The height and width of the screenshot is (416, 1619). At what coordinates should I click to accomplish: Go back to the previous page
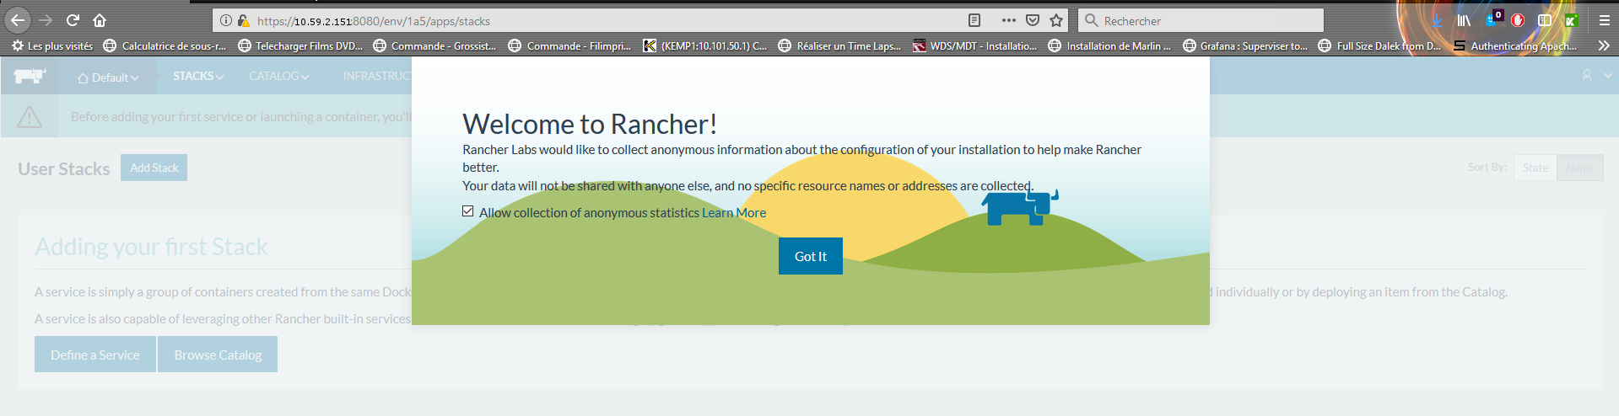18,20
